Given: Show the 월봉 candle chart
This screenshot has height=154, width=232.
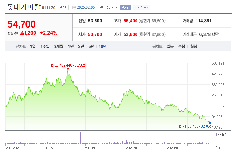Looking at the screenshot, I should pyautogui.click(x=193, y=46).
